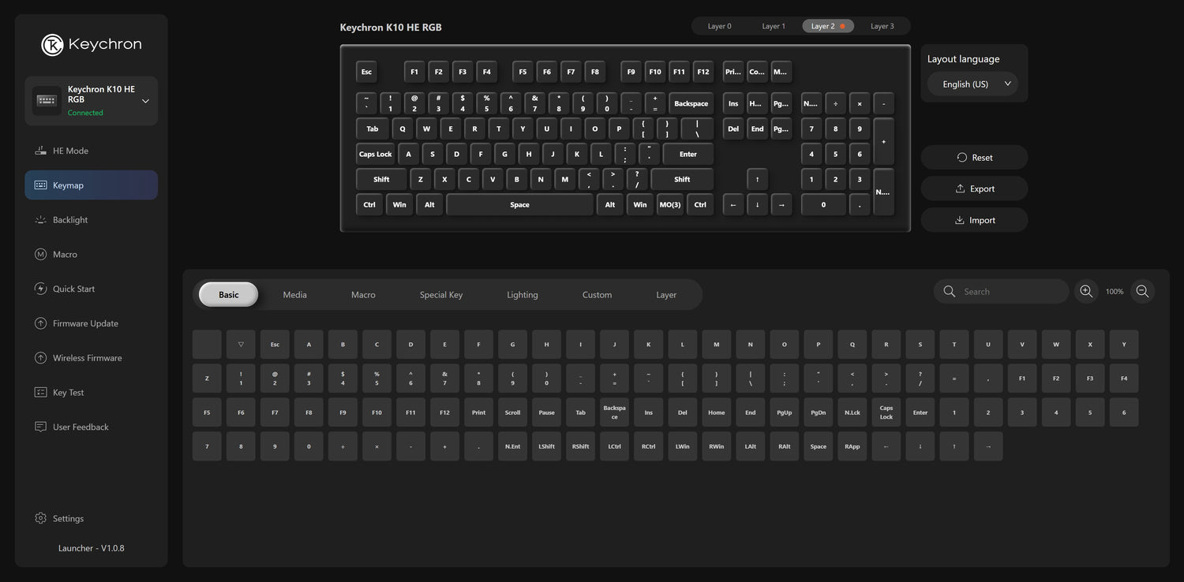This screenshot has width=1184, height=582.
Task: Click the Export keymap button
Action: coord(974,189)
